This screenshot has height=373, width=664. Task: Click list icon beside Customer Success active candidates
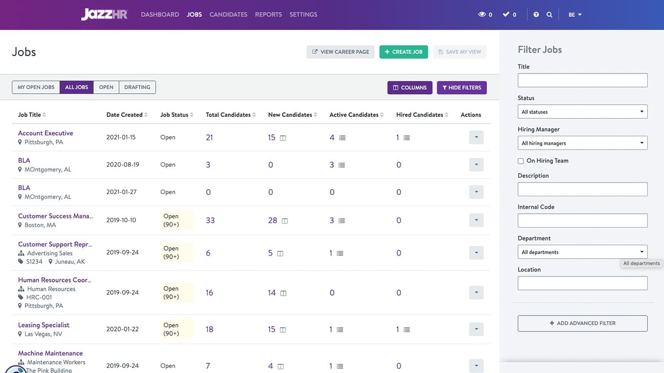pyautogui.click(x=342, y=221)
